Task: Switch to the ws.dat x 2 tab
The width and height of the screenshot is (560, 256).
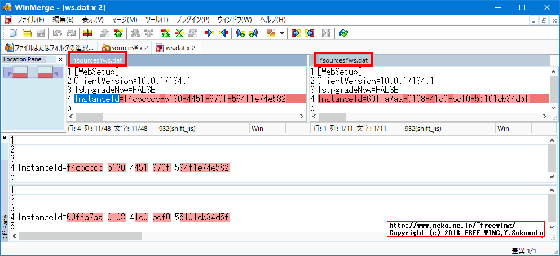Action: pos(176,48)
